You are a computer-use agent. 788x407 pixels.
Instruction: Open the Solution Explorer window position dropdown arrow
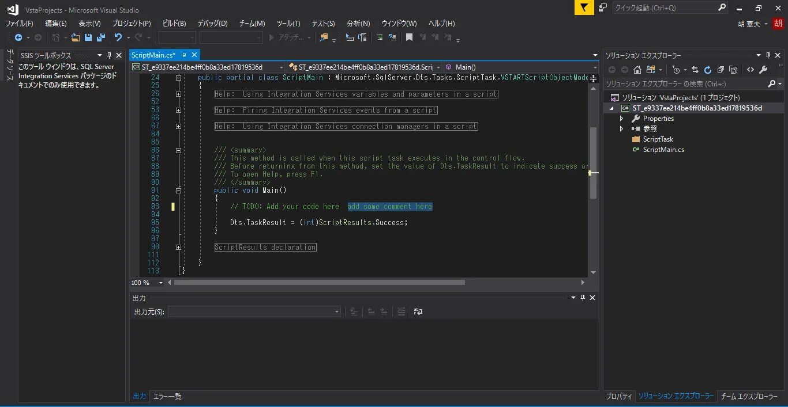click(759, 55)
